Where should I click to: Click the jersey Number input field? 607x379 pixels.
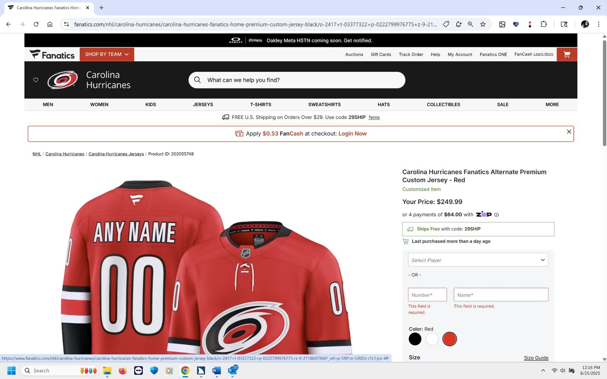click(428, 294)
